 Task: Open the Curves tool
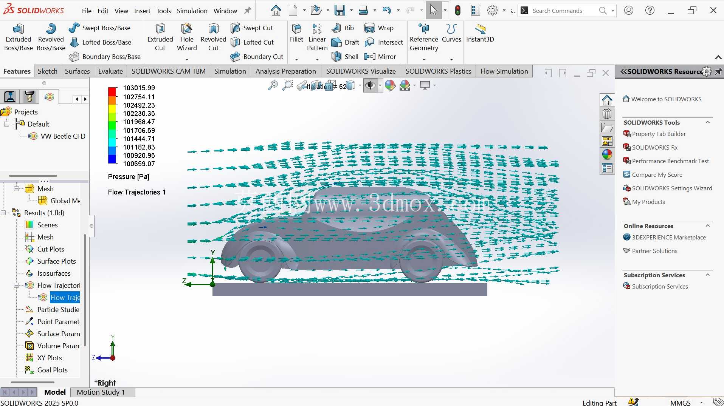451,33
